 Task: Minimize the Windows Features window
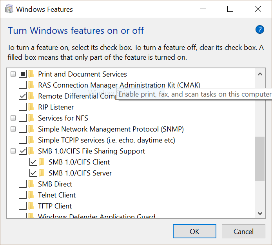coord(203,9)
